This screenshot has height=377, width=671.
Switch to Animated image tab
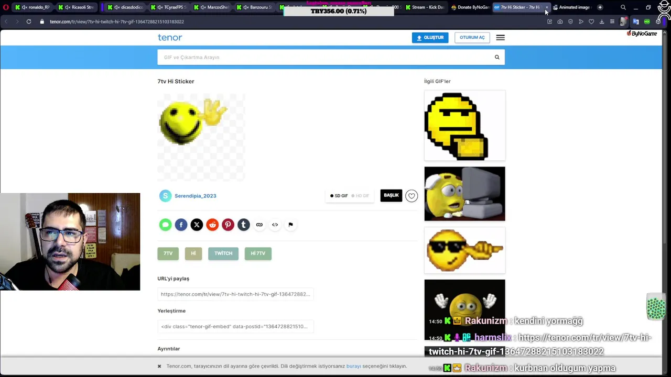(571, 7)
